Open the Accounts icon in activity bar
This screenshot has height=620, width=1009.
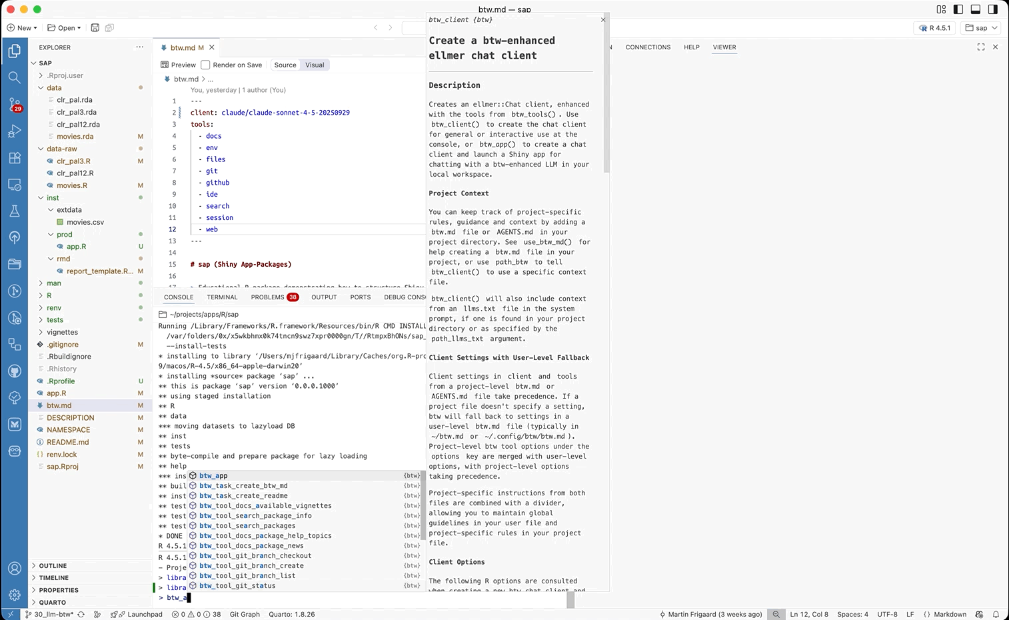coord(14,569)
